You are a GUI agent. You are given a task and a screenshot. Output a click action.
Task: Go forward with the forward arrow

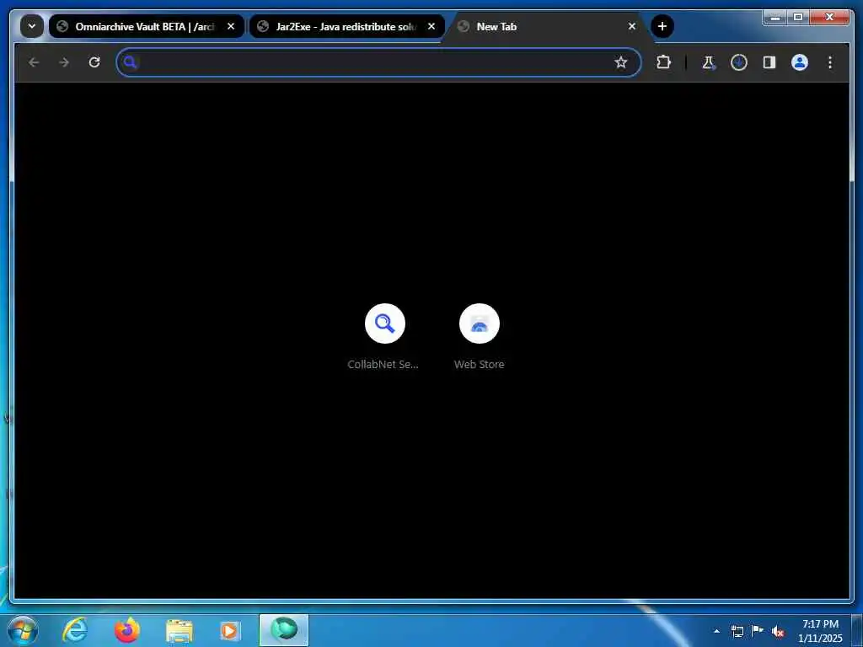[64, 62]
